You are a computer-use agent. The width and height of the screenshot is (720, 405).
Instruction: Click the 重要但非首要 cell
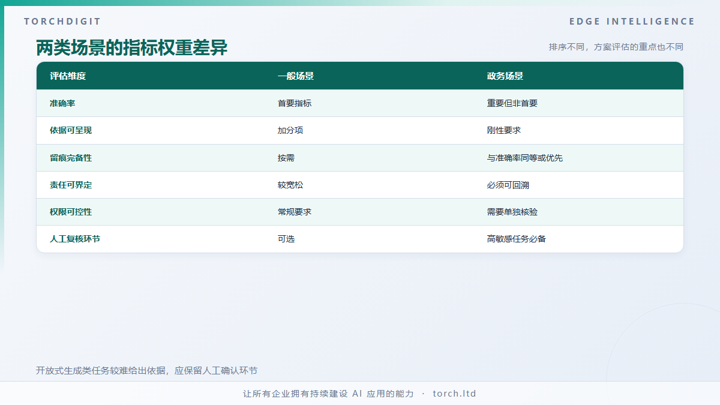tap(512, 103)
